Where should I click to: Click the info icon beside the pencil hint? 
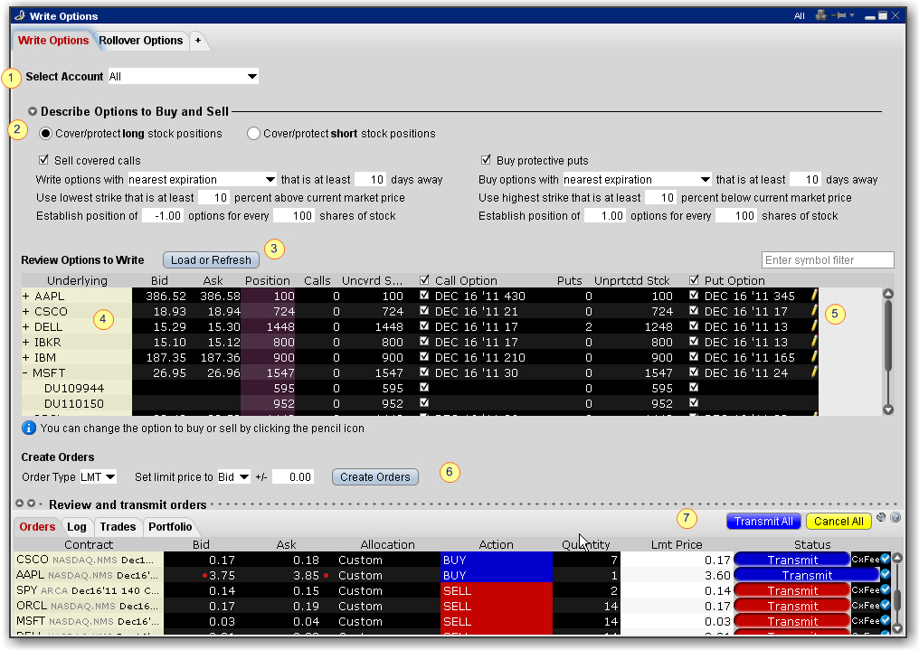coord(29,428)
